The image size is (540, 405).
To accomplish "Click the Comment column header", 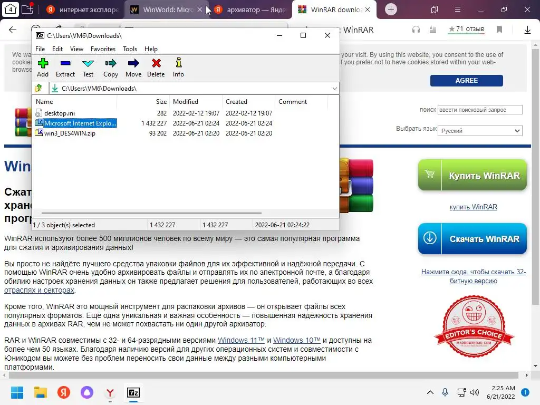I will tap(301, 102).
